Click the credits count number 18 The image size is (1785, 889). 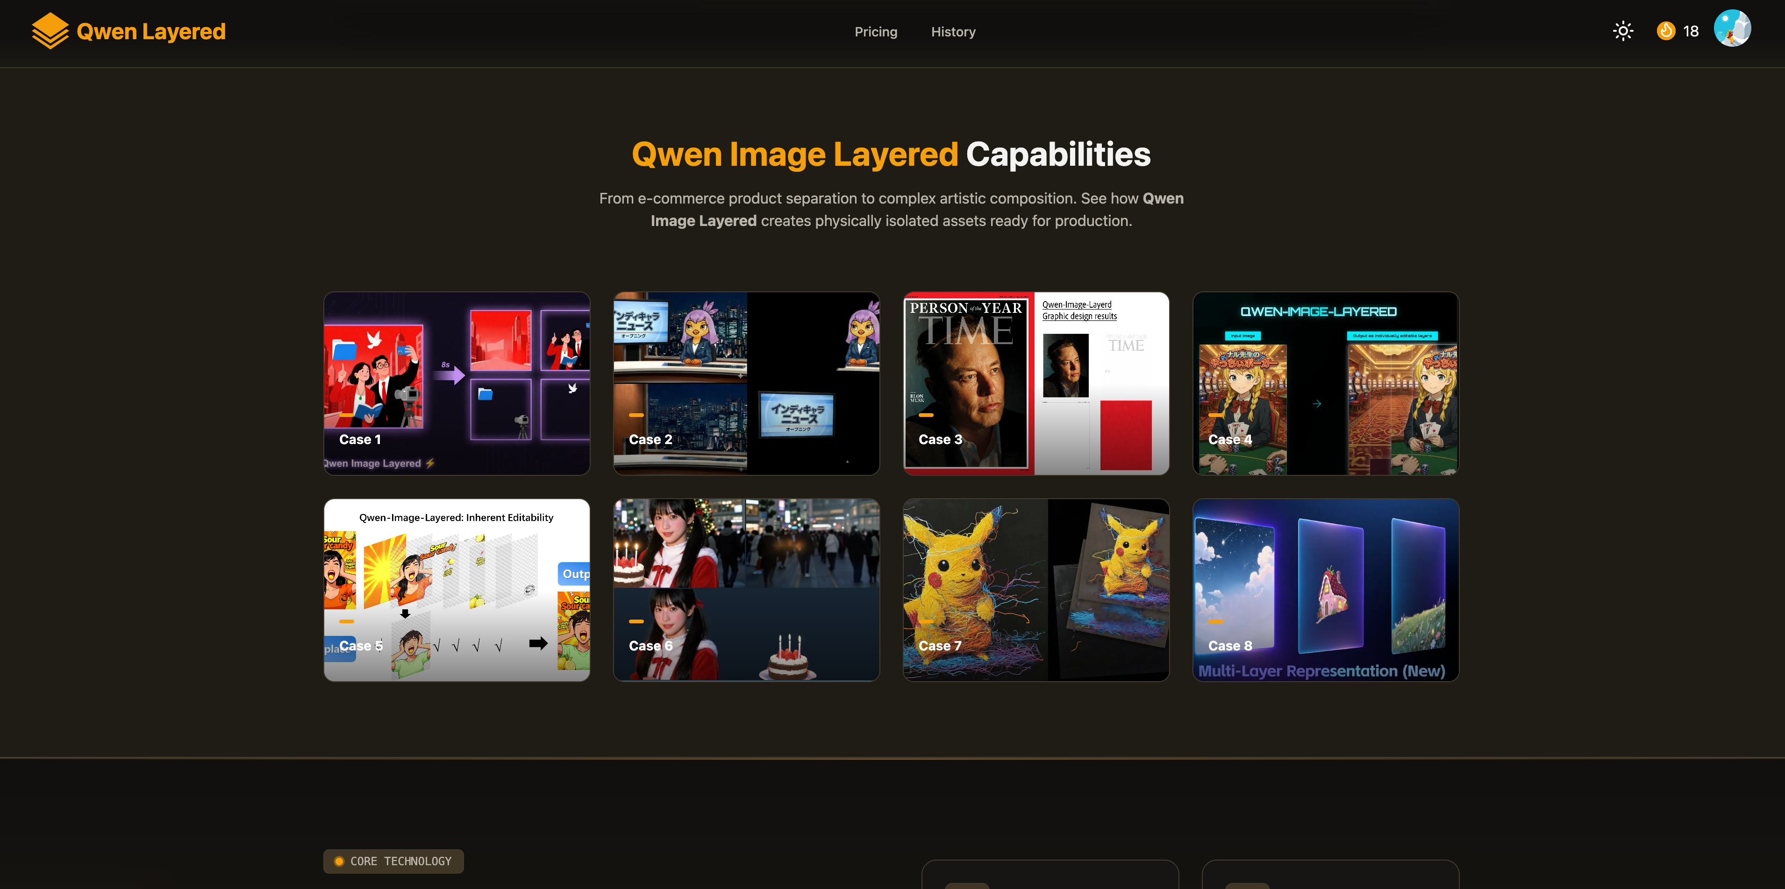tap(1691, 32)
